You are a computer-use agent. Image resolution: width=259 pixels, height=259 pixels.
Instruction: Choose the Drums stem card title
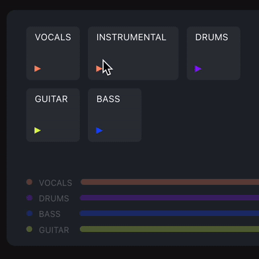(211, 37)
